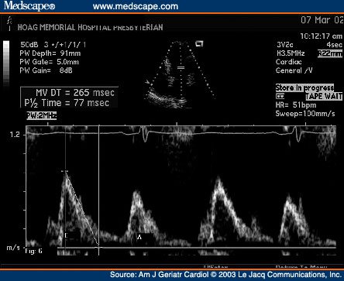Click the R22mm highlighted setting
The image size is (344, 281).
click(x=330, y=53)
